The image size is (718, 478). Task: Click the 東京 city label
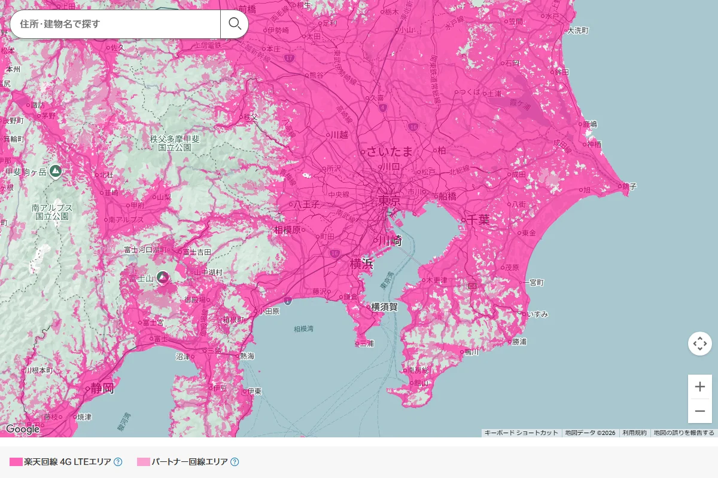click(x=389, y=201)
